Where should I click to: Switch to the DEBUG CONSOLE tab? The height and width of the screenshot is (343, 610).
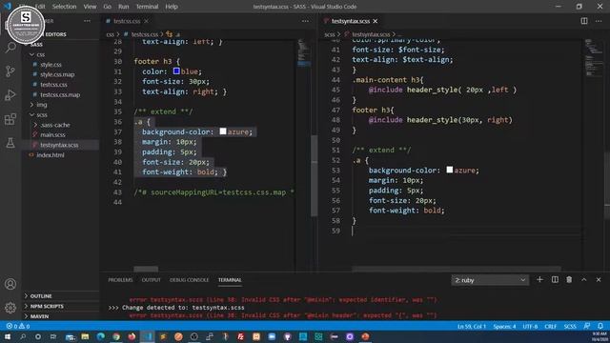click(x=189, y=280)
